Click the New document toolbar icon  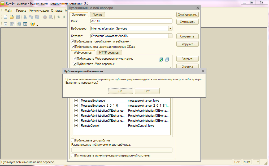[5, 17]
